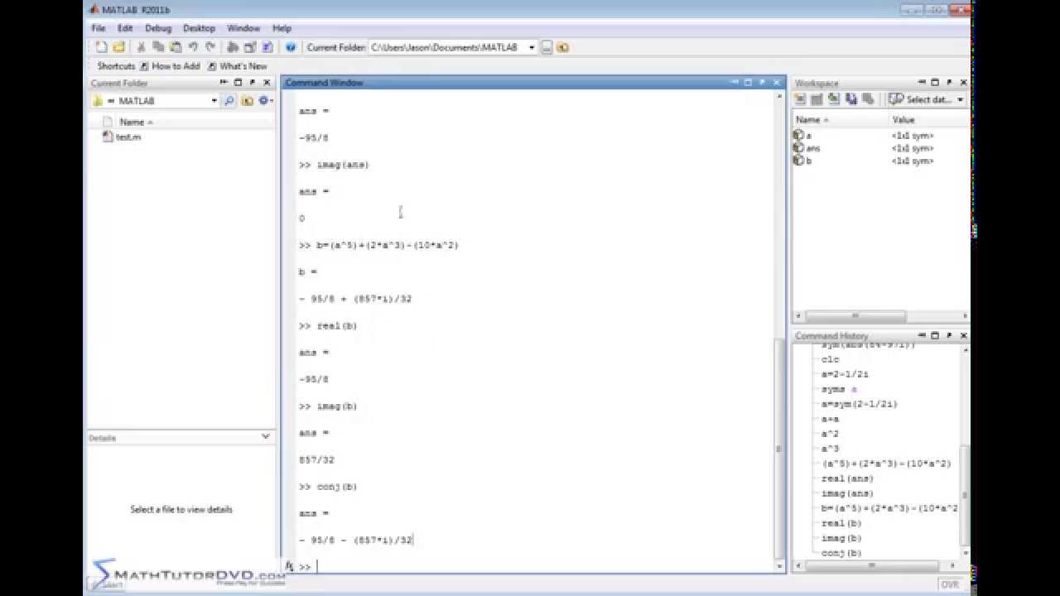Select variable b in Workspace
This screenshot has width=1060, height=596.
(x=802, y=161)
